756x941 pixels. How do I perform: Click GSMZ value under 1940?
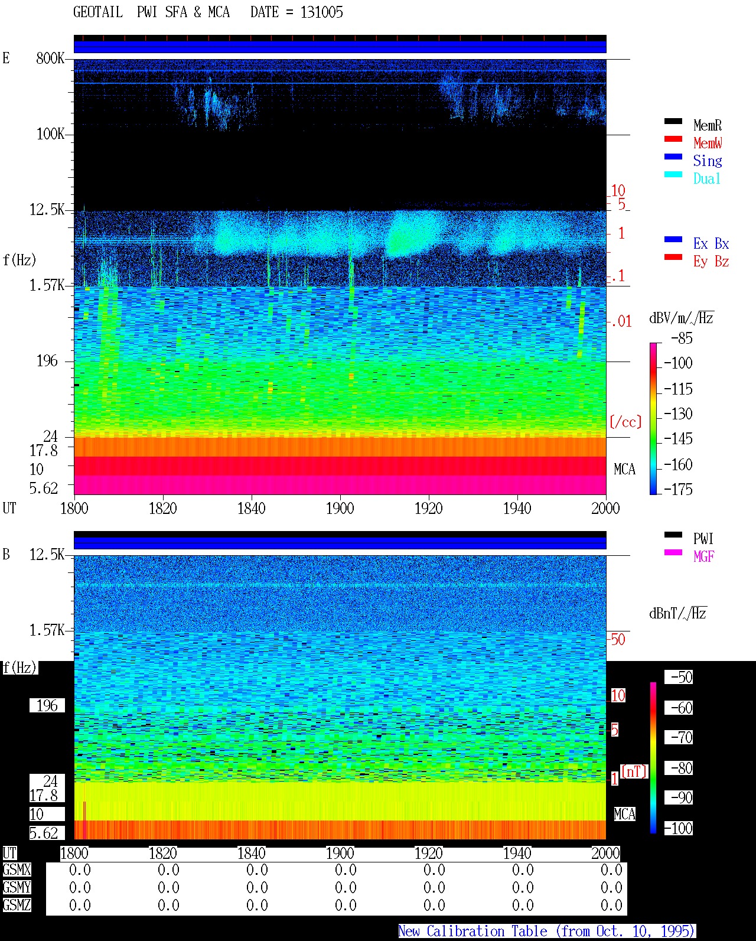click(x=523, y=905)
